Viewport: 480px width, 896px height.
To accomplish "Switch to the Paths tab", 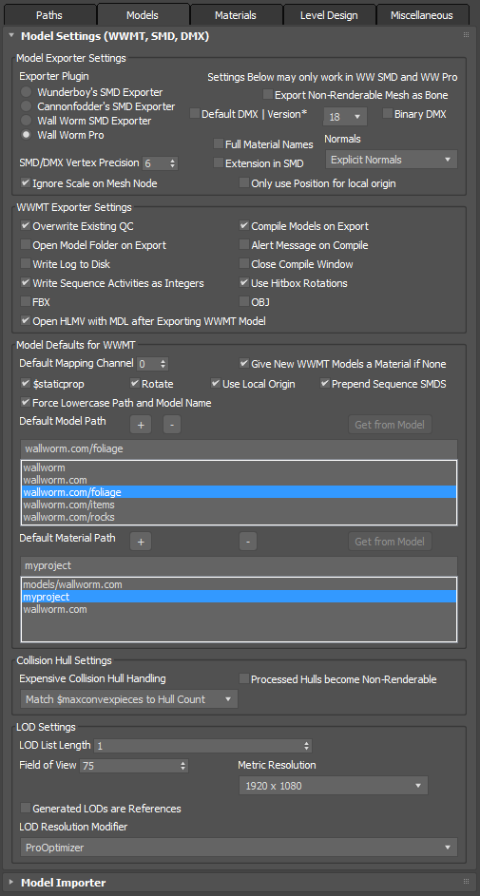I will [49, 15].
